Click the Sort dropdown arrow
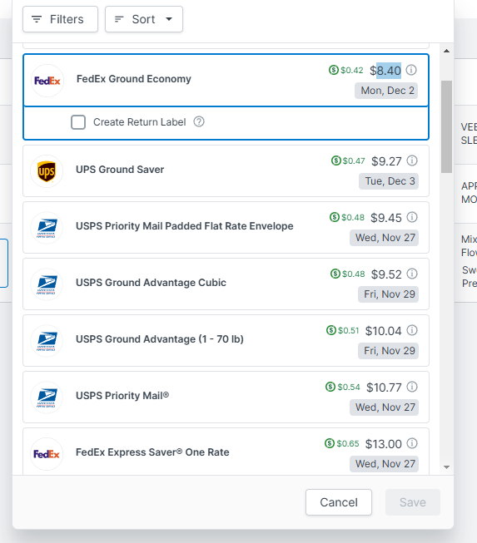The image size is (477, 543). 169,19
